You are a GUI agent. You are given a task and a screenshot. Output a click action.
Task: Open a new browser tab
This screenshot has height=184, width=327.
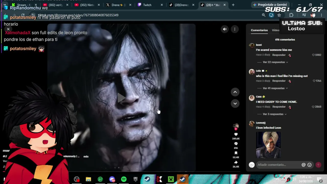click(233, 5)
